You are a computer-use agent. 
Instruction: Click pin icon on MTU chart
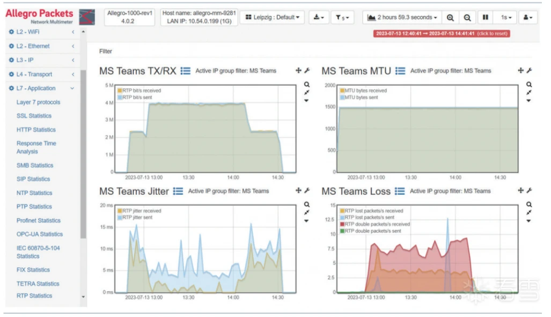(x=529, y=93)
